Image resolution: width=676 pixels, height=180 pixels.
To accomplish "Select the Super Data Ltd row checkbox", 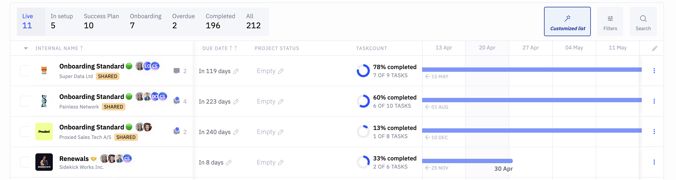I will pyautogui.click(x=25, y=71).
